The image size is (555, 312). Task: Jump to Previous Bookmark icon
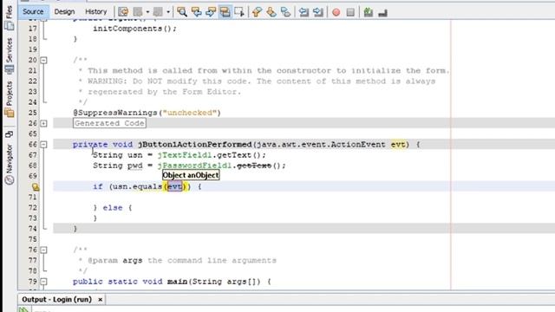pyautogui.click(x=257, y=12)
